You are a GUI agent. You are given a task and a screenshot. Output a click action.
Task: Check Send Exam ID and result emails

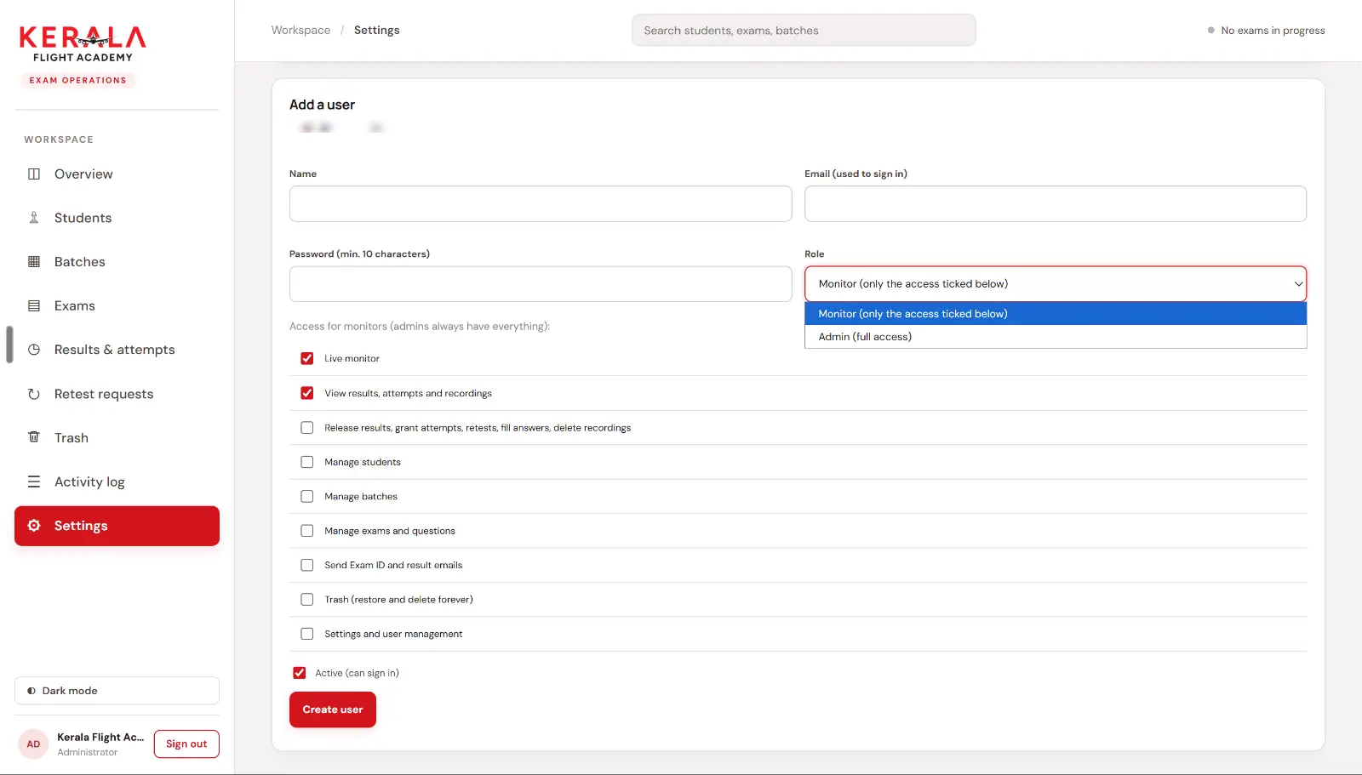pyautogui.click(x=307, y=565)
